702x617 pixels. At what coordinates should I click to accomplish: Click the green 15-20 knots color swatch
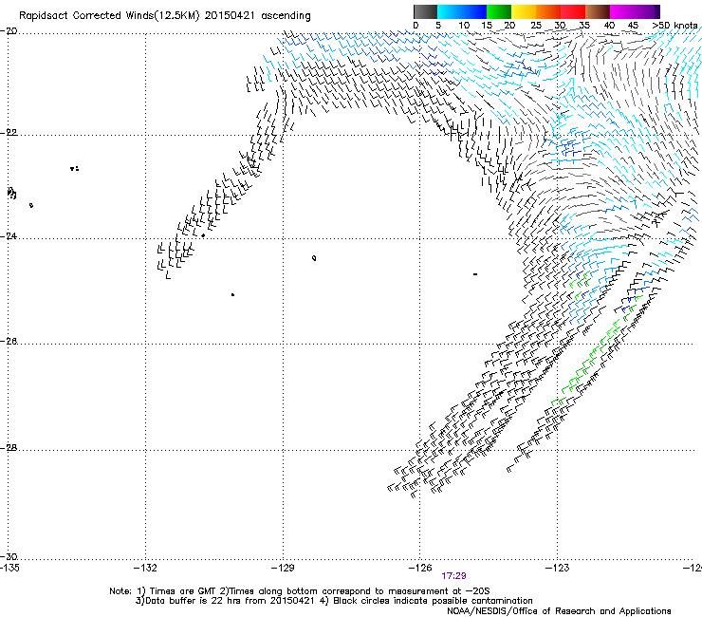(x=499, y=11)
